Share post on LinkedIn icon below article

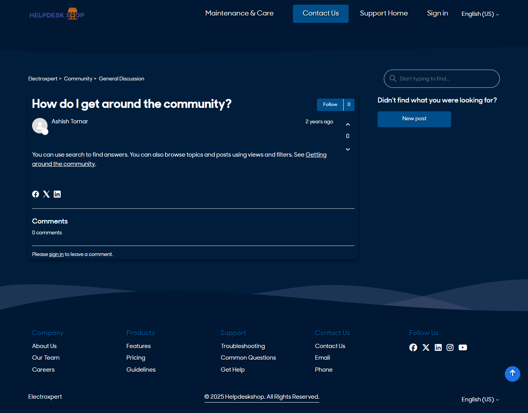57,194
